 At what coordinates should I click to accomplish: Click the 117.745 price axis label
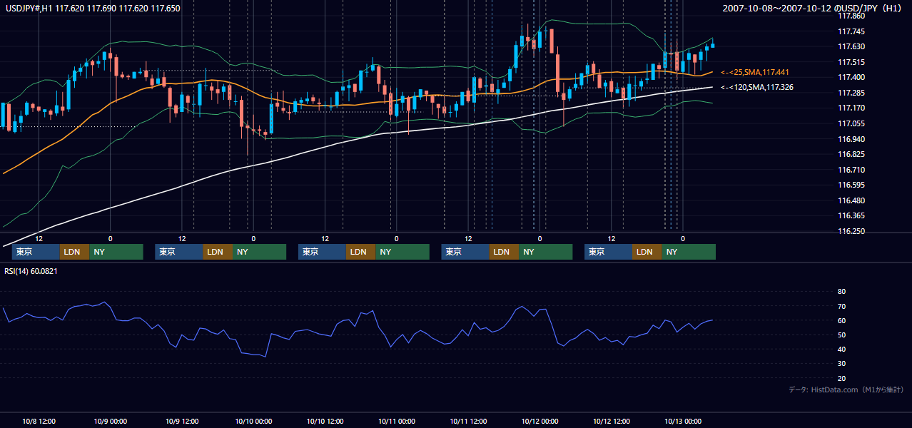tap(851, 31)
